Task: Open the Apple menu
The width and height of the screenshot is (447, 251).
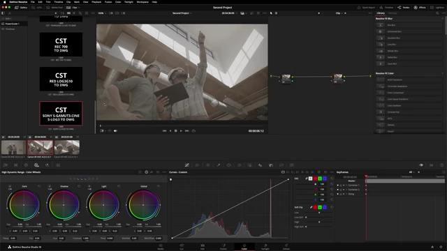Action: (x=4, y=1)
